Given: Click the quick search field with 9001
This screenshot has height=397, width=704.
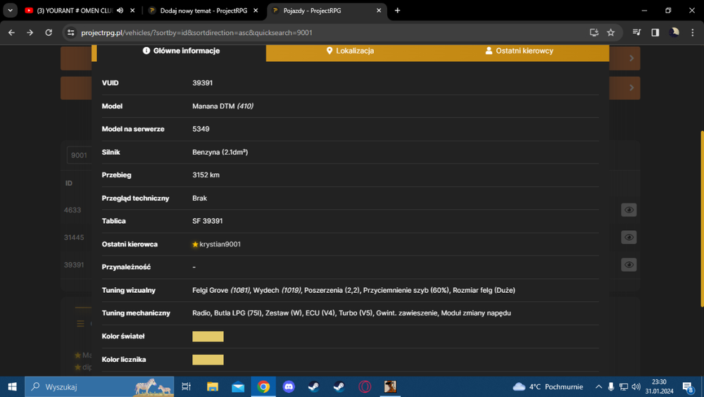Looking at the screenshot, I should pos(79,155).
